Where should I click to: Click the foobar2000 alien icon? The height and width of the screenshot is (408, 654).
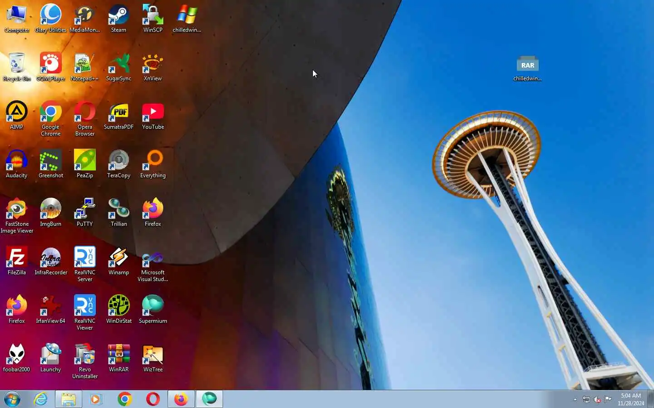17,358
